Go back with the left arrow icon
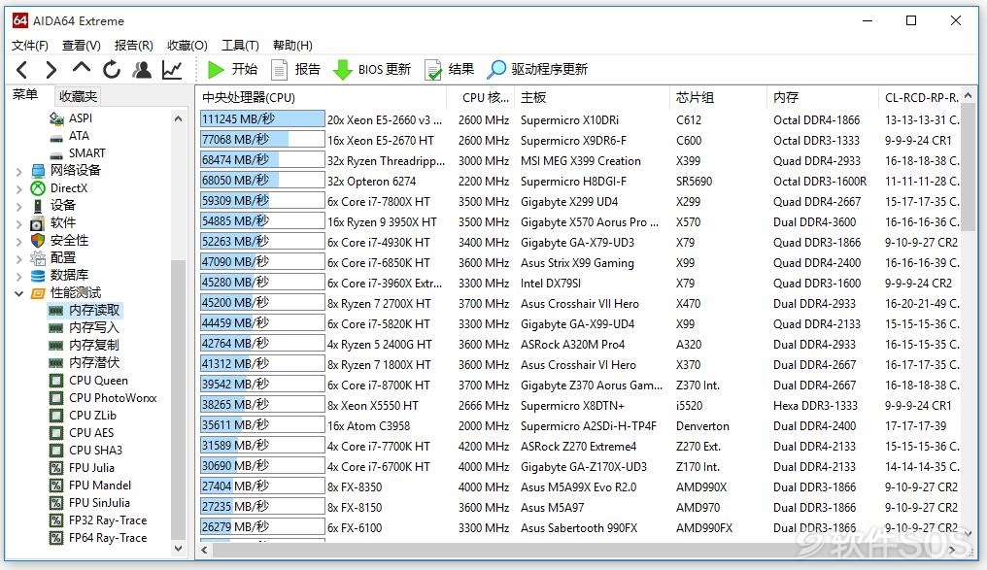The height and width of the screenshot is (570, 987). tap(21, 70)
